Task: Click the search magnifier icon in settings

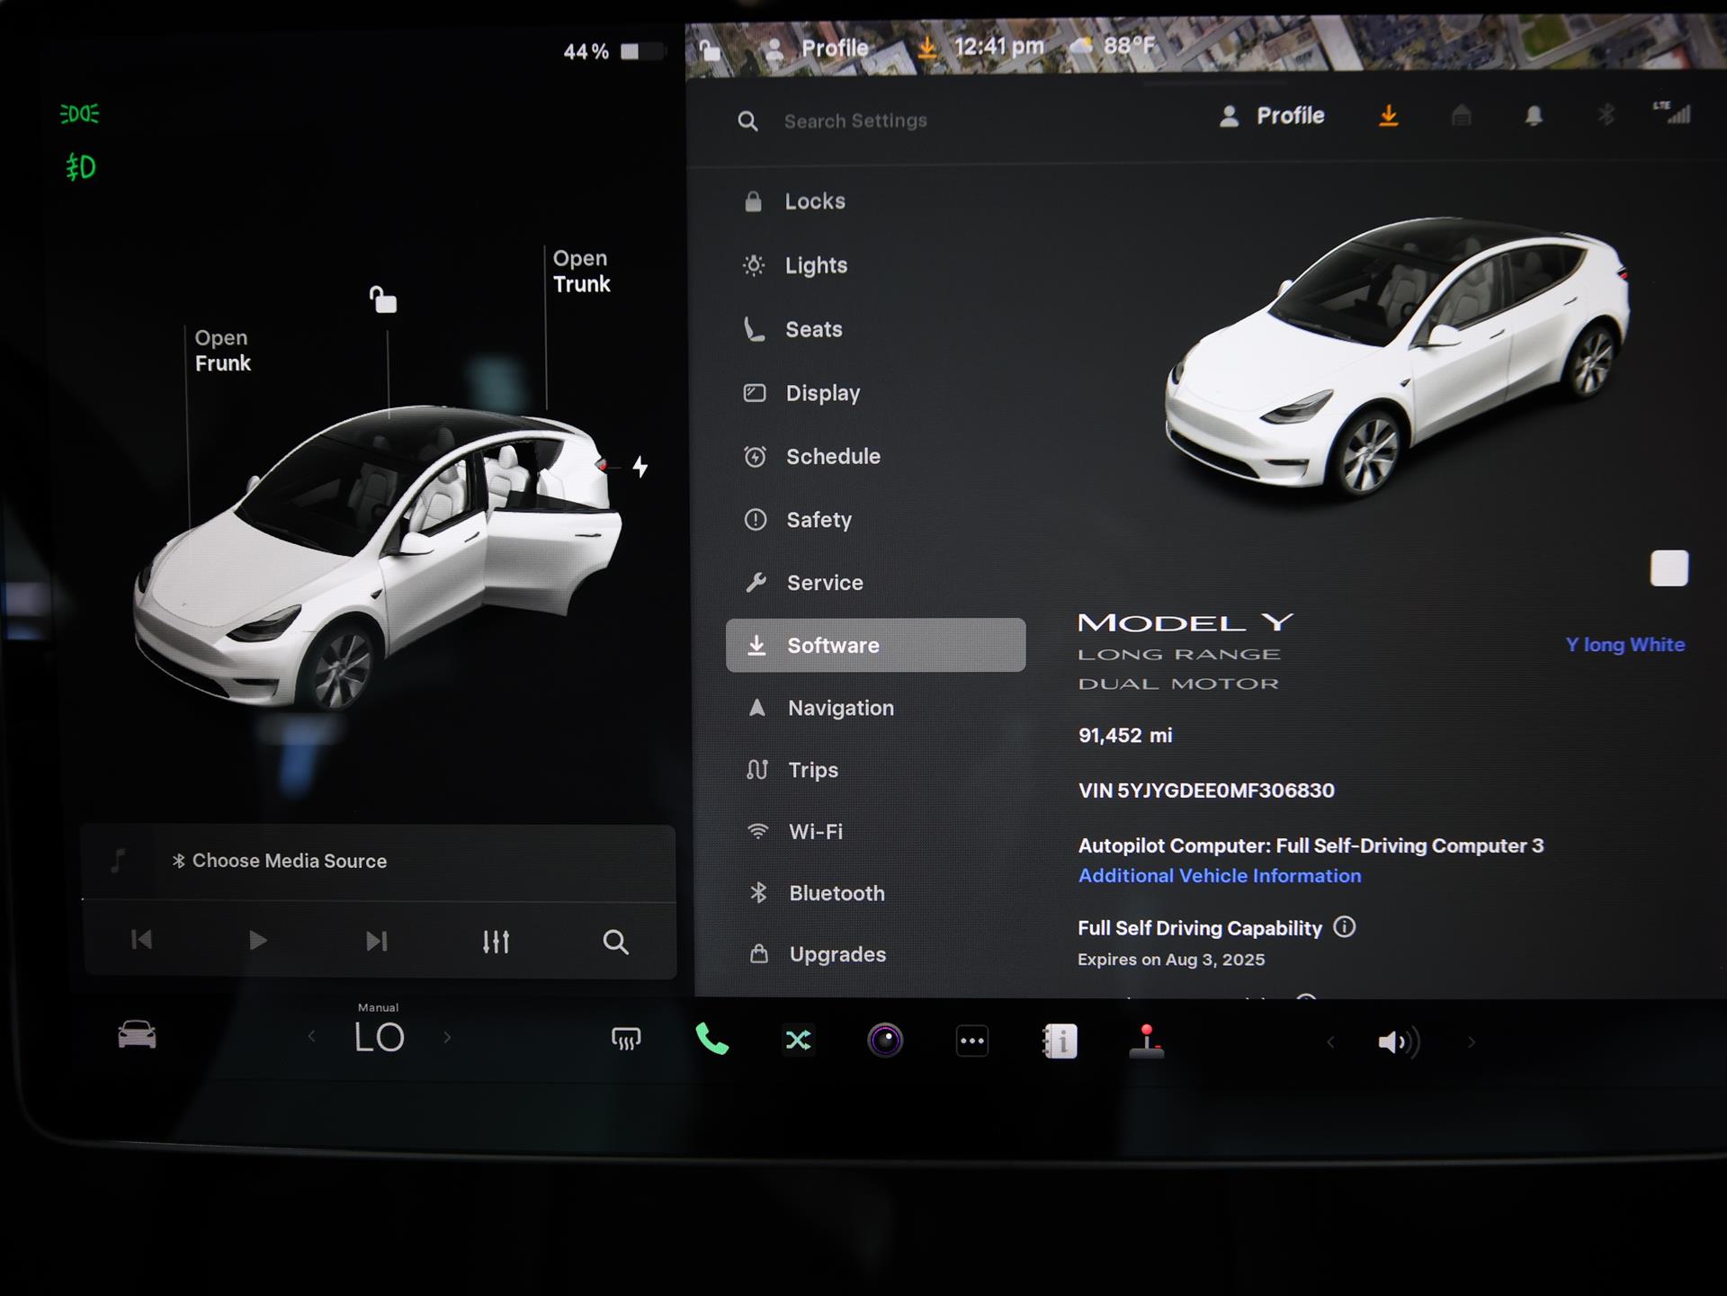Action: coord(747,121)
